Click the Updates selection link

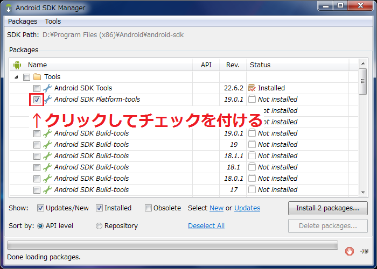[247, 208]
